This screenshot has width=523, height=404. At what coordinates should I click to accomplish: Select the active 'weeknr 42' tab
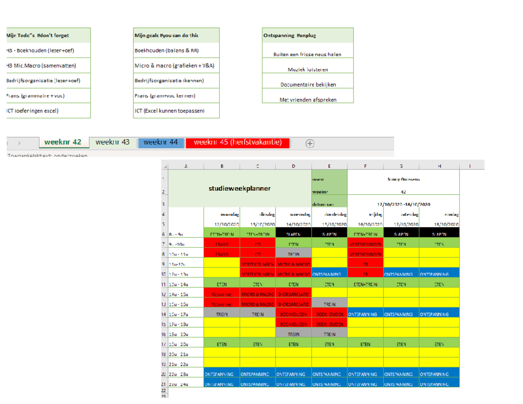[x=62, y=142]
